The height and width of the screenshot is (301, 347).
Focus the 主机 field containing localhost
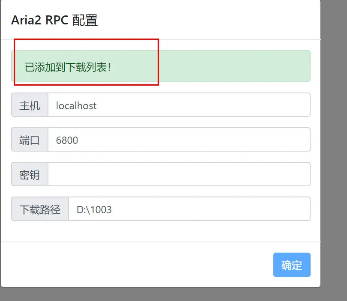[x=179, y=105]
